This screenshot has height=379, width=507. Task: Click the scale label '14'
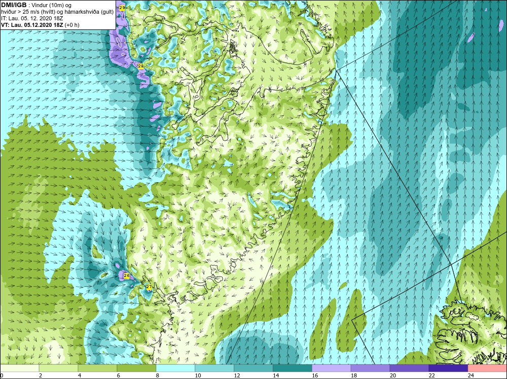(x=276, y=375)
